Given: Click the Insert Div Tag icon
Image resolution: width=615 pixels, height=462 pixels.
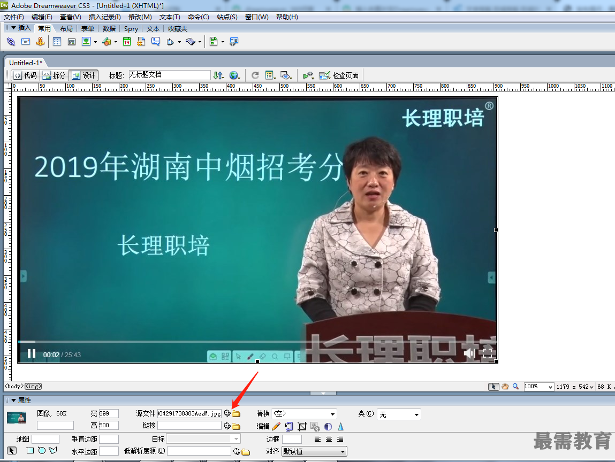Looking at the screenshot, I should pyautogui.click(x=71, y=42).
